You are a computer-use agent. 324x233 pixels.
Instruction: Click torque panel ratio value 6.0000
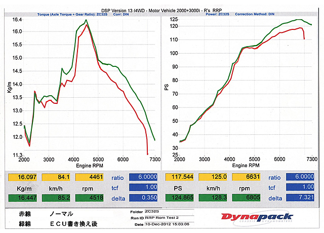(x=143, y=177)
